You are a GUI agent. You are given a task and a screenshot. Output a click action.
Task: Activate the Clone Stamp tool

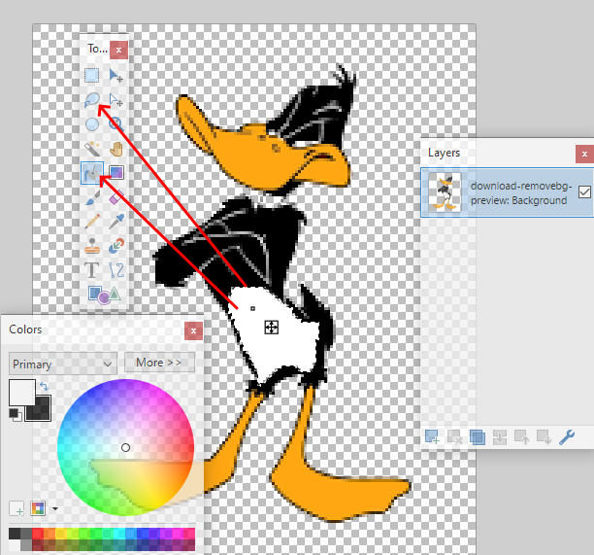91,246
